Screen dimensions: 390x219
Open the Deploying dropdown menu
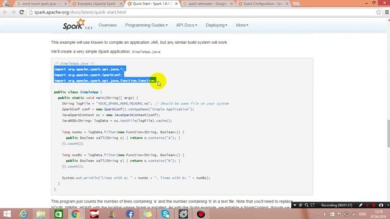pos(216,25)
